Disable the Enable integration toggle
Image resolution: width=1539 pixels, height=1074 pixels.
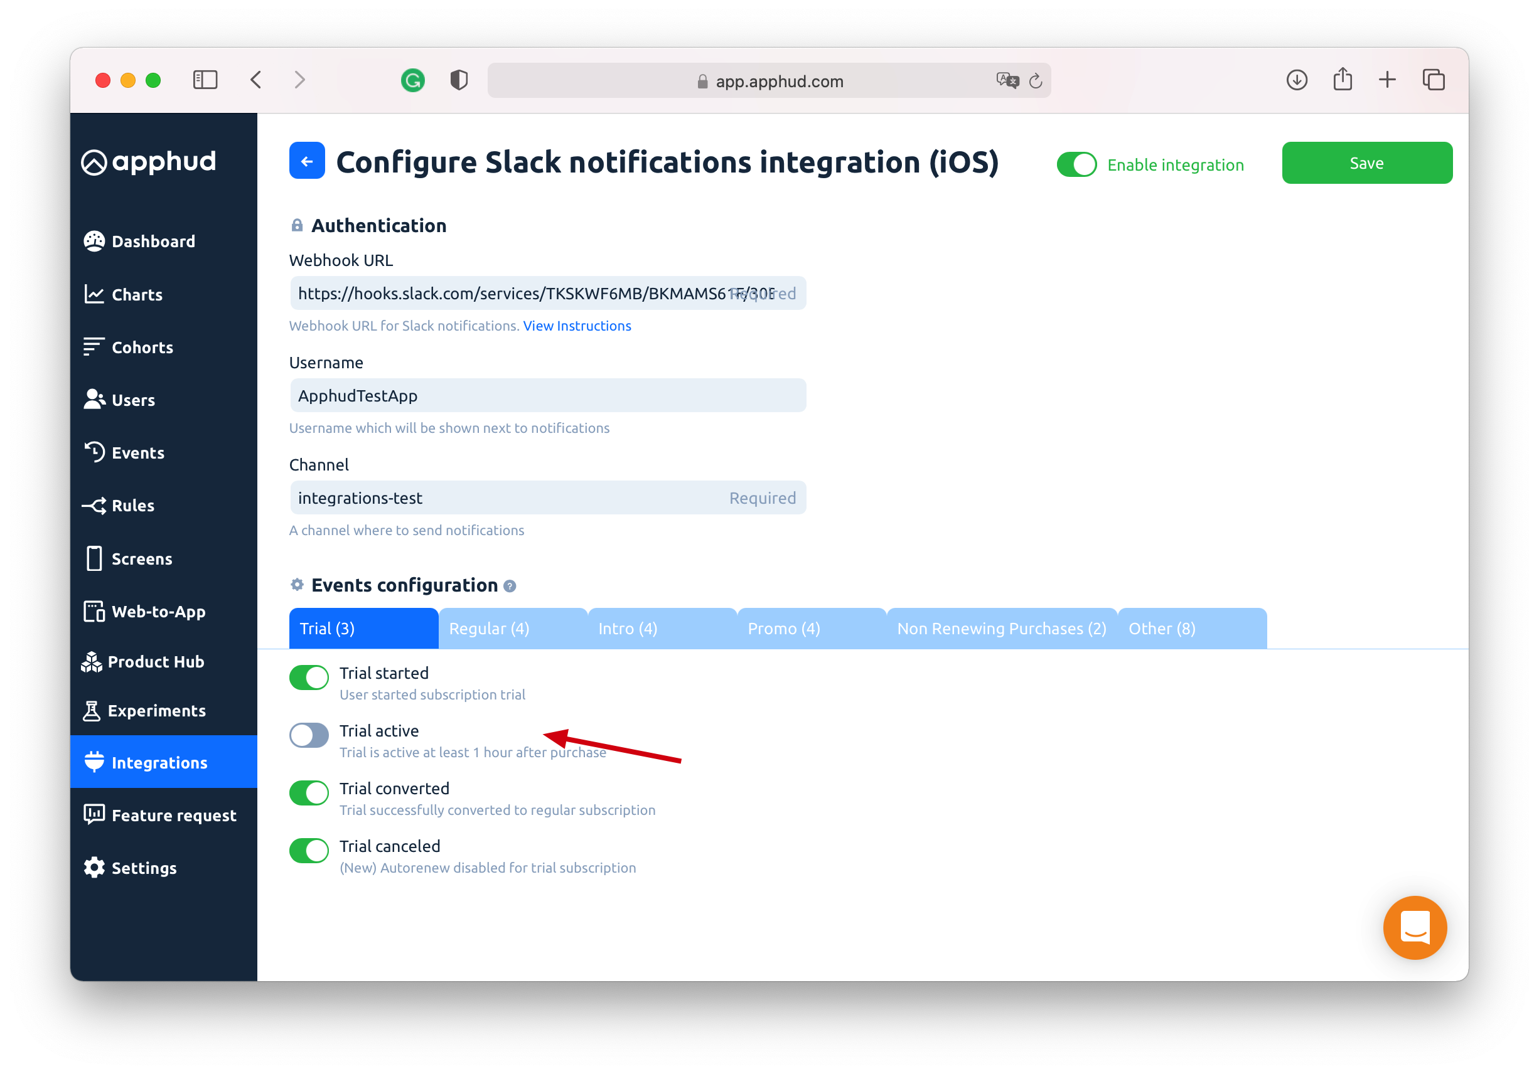click(1076, 165)
